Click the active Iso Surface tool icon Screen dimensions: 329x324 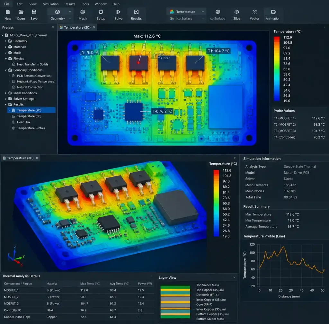tap(218, 12)
